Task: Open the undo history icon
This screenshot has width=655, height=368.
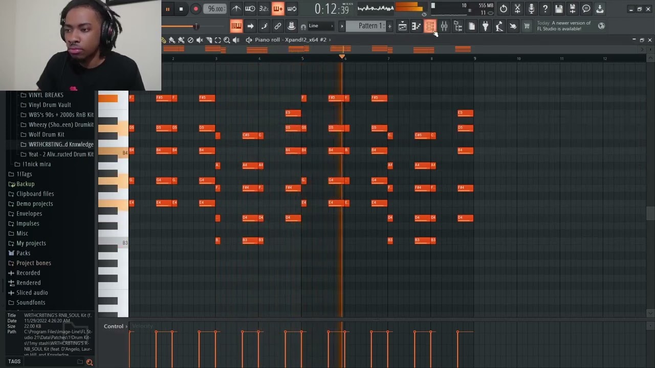Action: pos(504,9)
